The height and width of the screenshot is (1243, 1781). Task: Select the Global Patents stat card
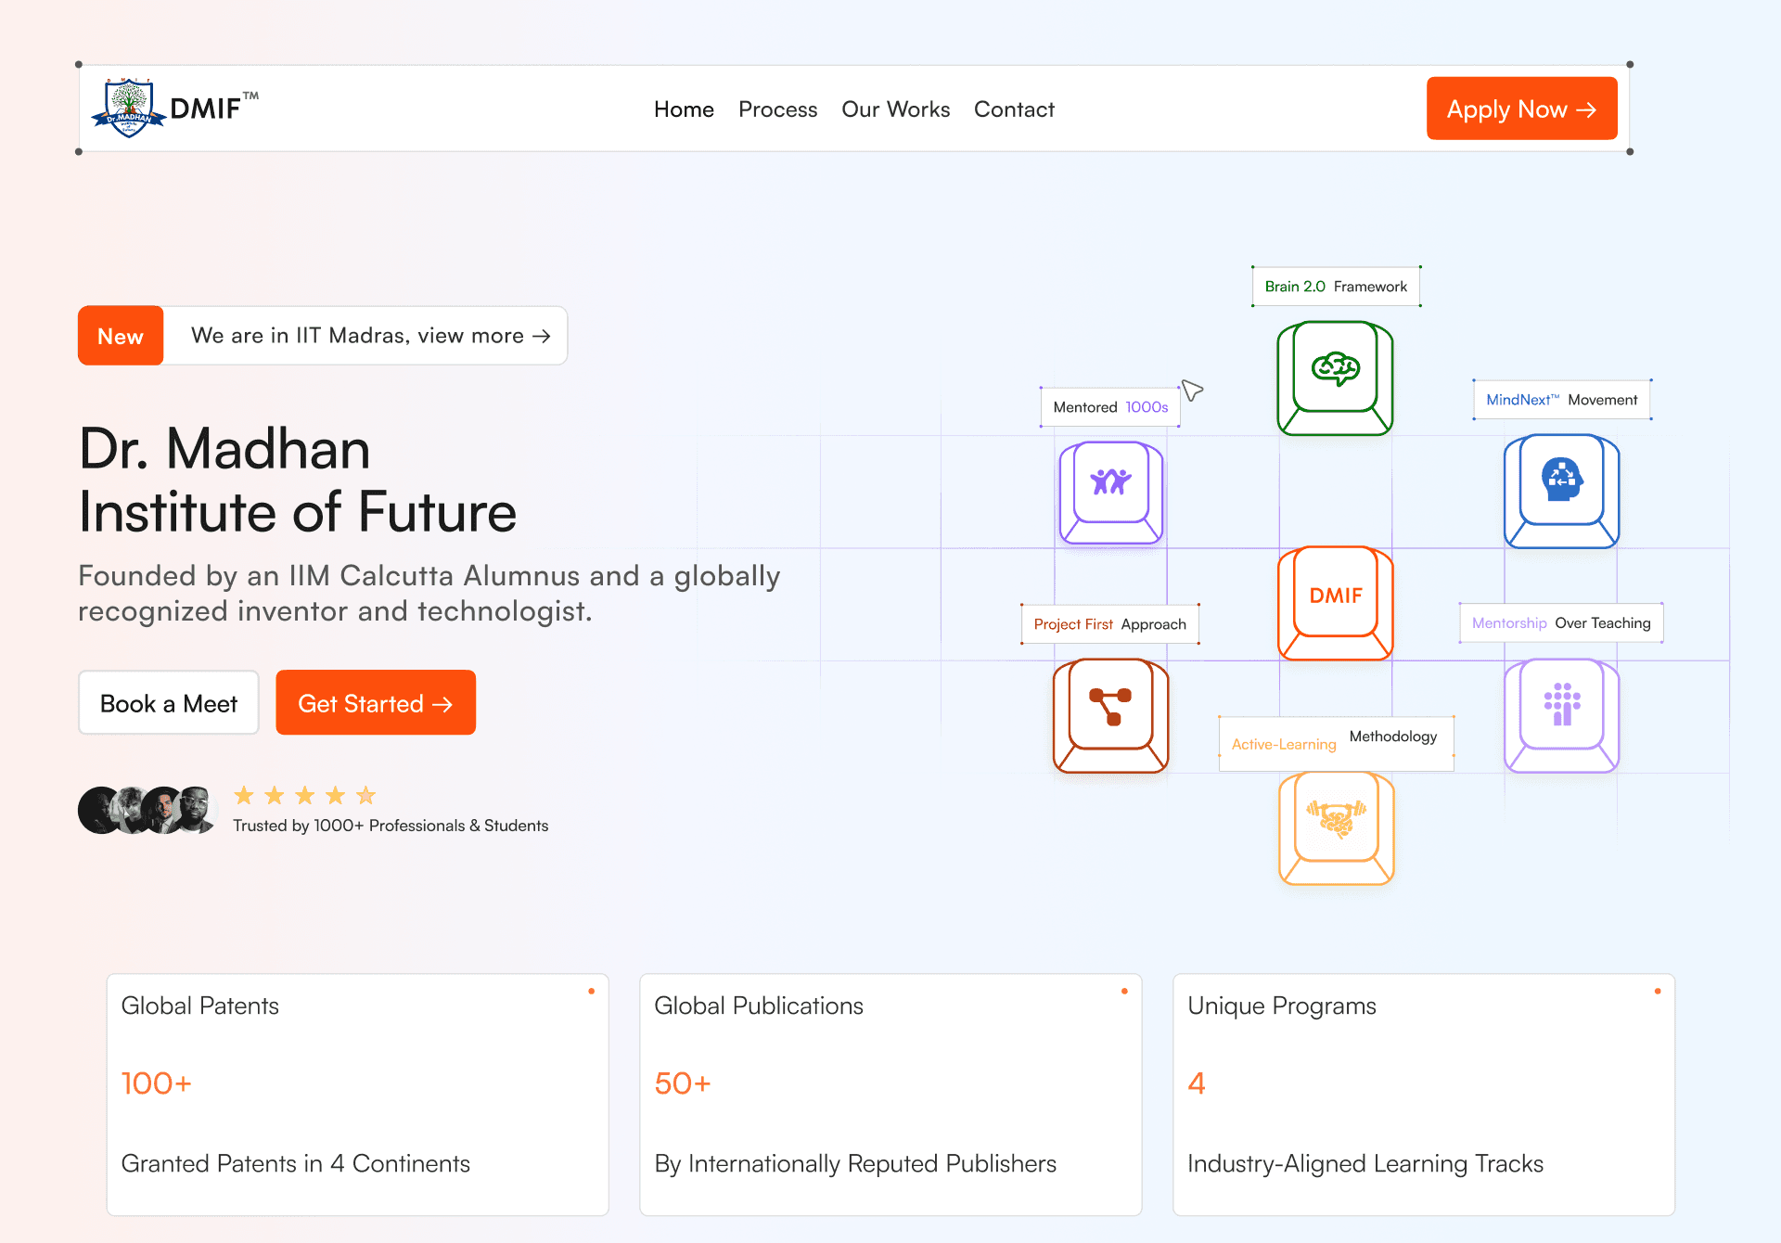pyautogui.click(x=358, y=1095)
